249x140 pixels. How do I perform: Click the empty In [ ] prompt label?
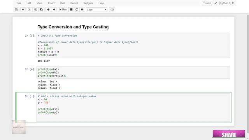point(30,96)
